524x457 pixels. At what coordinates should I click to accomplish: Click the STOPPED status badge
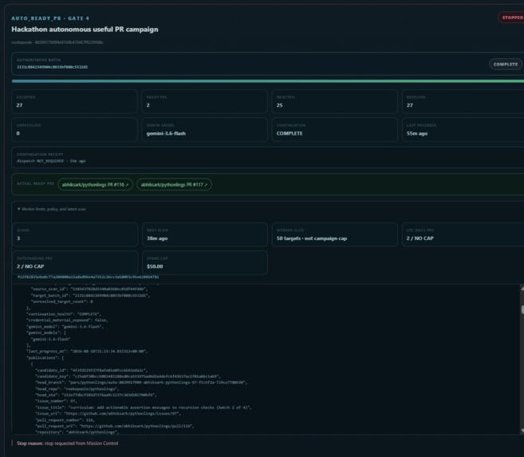[512, 18]
